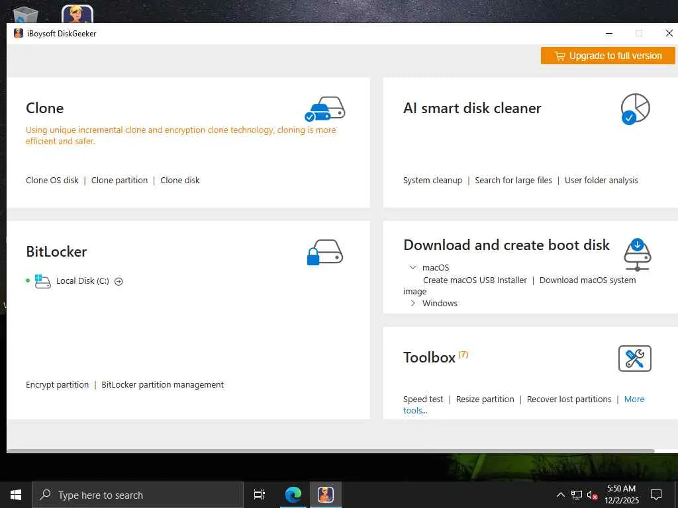The width and height of the screenshot is (678, 508).
Task: Click the arrow circle next to Local Disk (C:)
Action: [x=119, y=282]
